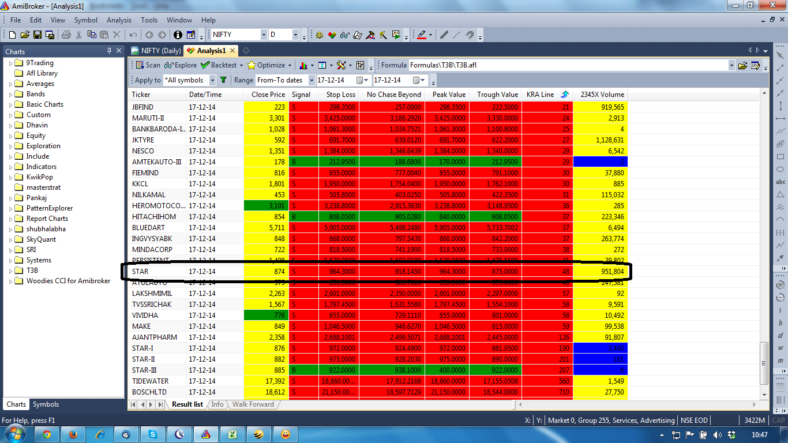Open Firefox from the taskbar

[73, 434]
